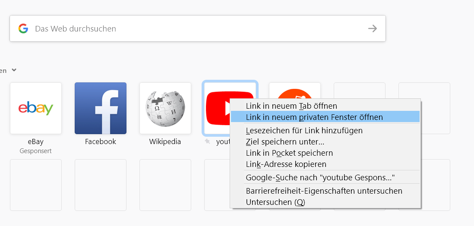Click the YouTube tile thumbnail

217,108
